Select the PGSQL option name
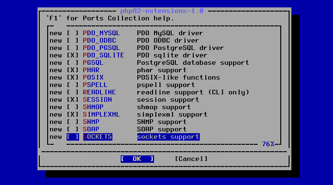 click(x=93, y=63)
